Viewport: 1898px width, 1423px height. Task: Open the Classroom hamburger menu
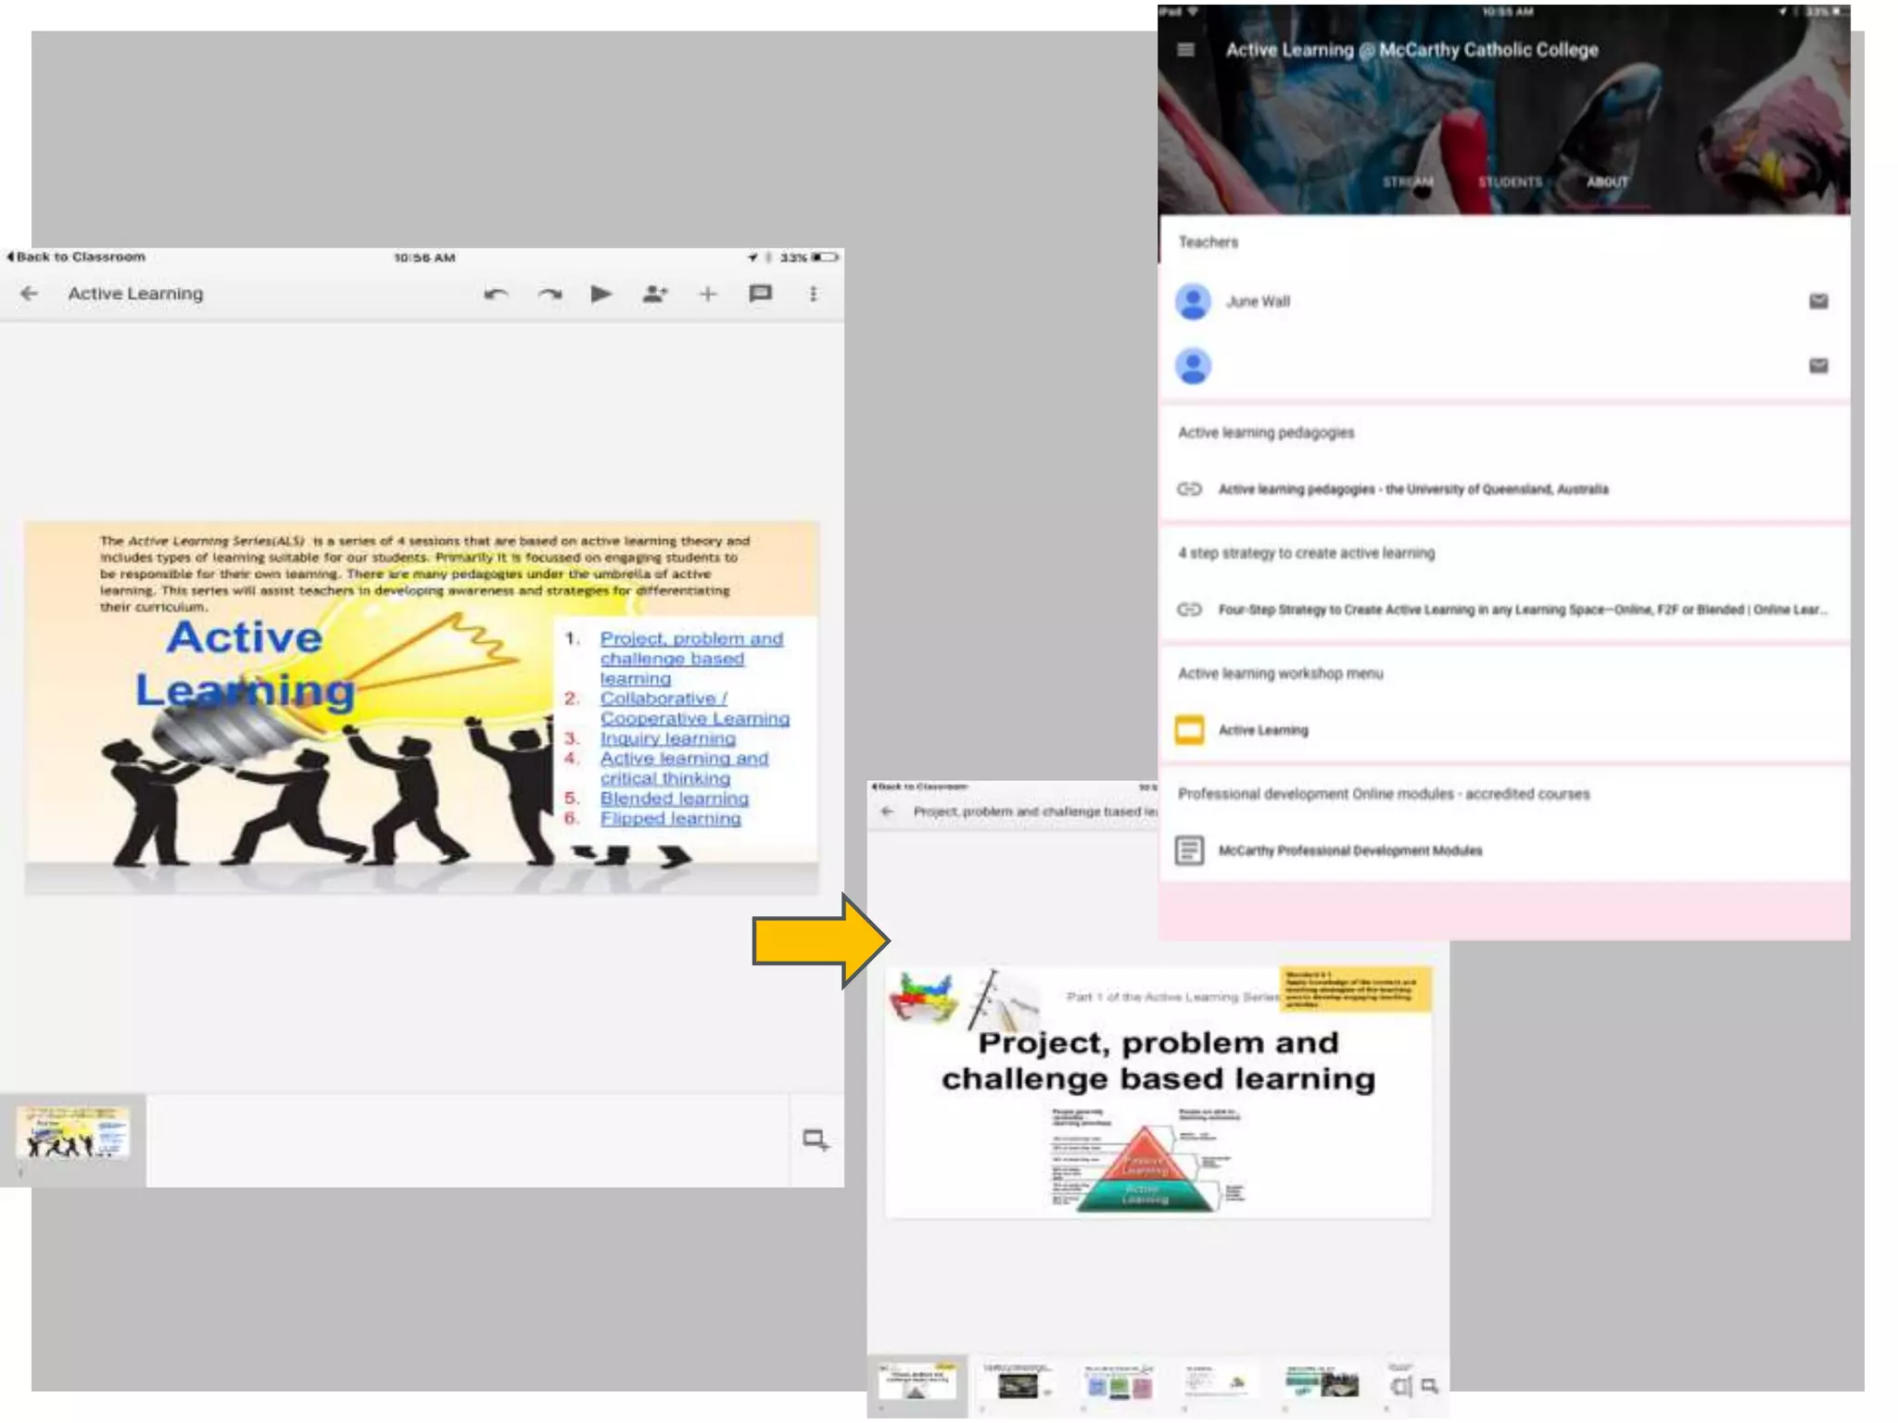click(x=1185, y=50)
